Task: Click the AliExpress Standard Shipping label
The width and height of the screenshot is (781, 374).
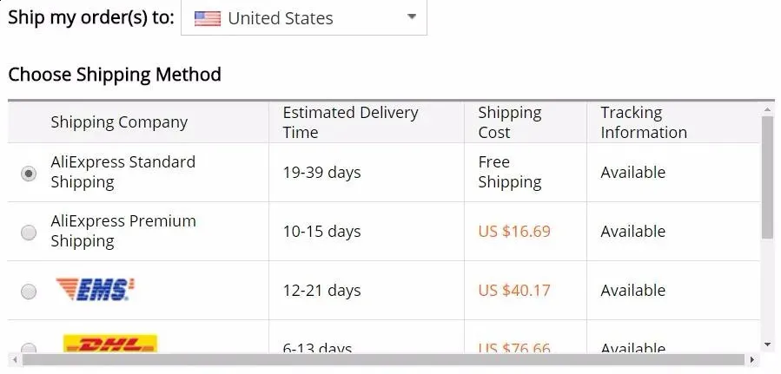Action: click(x=122, y=172)
